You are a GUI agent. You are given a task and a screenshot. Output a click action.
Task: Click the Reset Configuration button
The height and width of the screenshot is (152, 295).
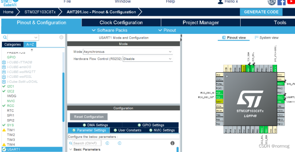[89, 117]
